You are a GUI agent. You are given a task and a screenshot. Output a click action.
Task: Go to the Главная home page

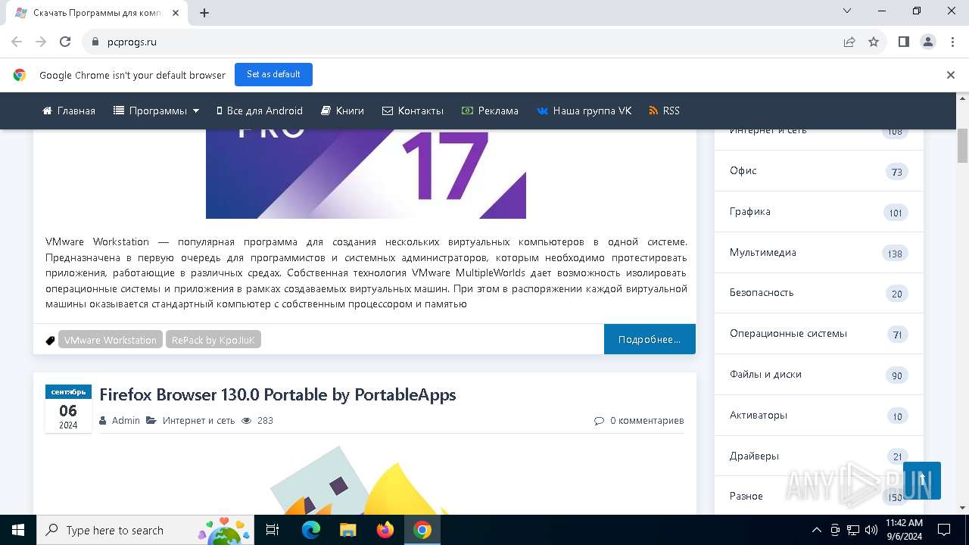tap(69, 111)
